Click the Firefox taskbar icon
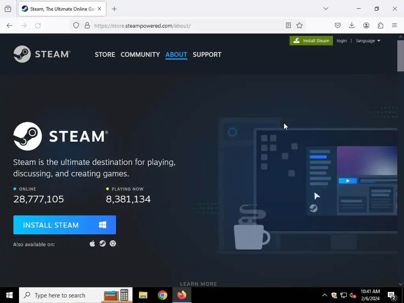 (181, 295)
